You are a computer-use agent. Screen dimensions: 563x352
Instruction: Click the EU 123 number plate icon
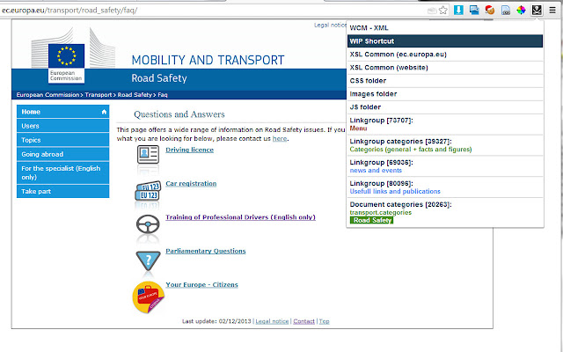coord(148,191)
